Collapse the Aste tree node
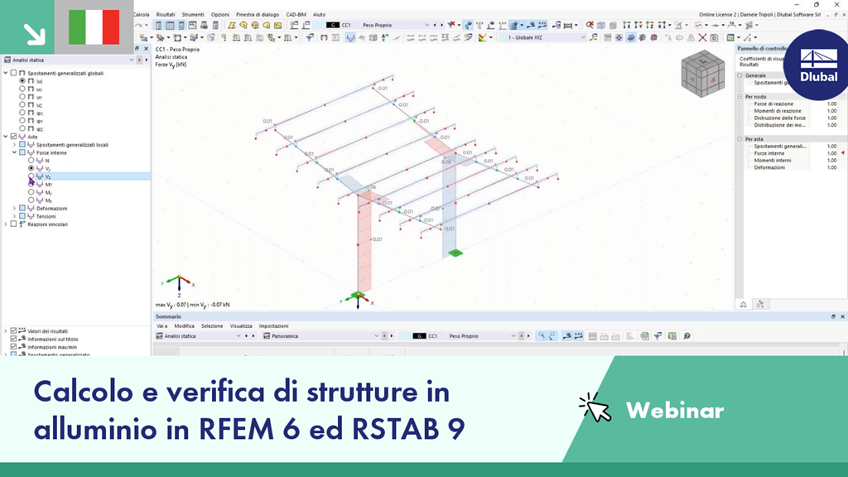 (x=6, y=137)
